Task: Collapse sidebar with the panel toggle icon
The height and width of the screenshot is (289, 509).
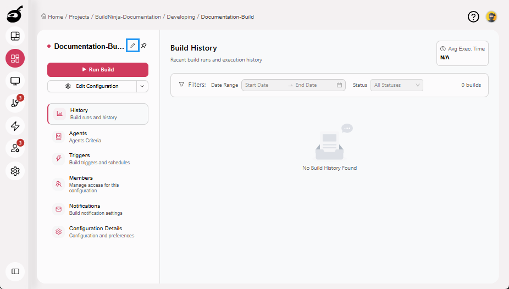Action: click(15, 271)
